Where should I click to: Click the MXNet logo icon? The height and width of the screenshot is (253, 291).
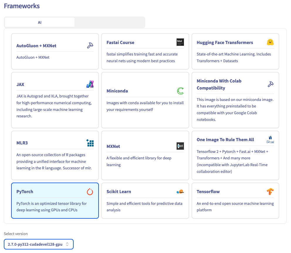pos(180,146)
